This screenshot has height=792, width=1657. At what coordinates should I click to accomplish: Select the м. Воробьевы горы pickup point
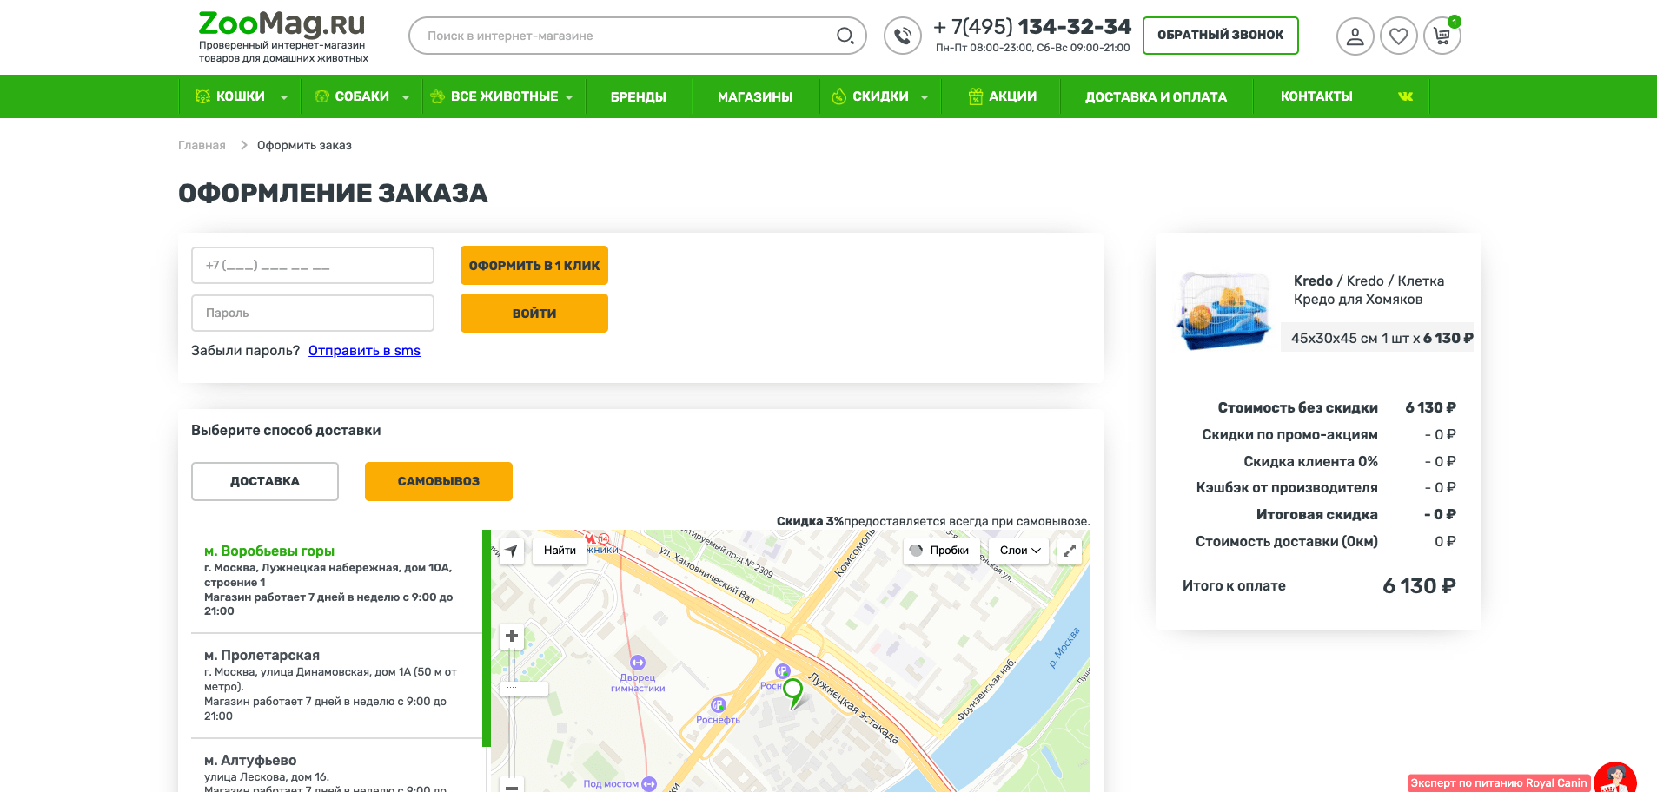(336, 581)
